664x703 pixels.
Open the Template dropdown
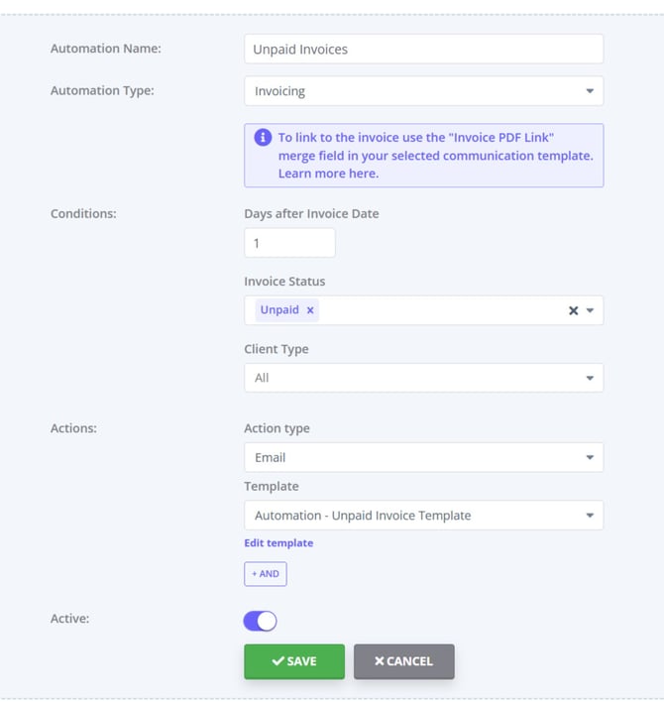pyautogui.click(x=423, y=516)
